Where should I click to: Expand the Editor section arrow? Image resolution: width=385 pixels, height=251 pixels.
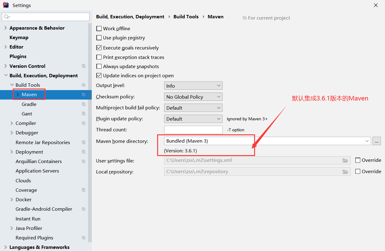point(6,47)
